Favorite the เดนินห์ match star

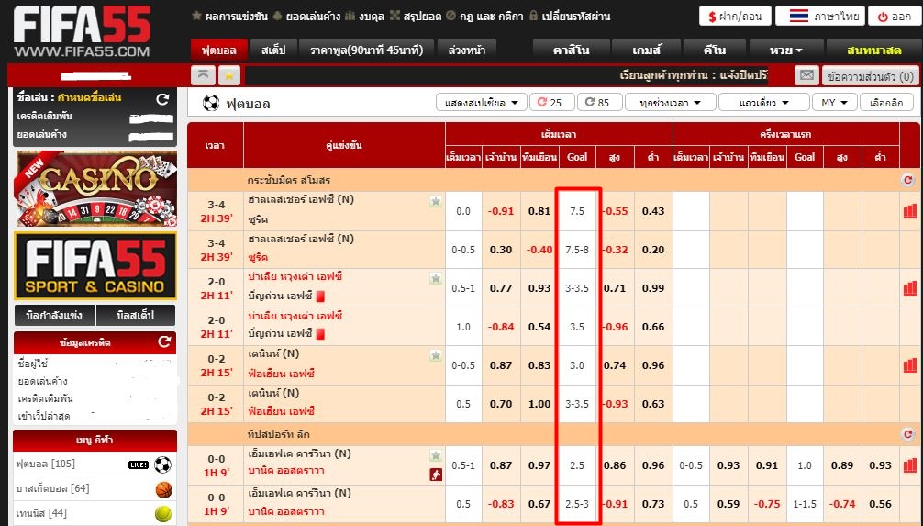click(436, 356)
